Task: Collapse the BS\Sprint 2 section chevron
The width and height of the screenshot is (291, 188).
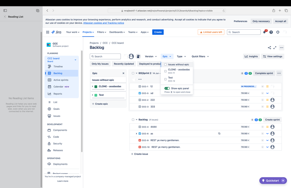Action: point(136,73)
